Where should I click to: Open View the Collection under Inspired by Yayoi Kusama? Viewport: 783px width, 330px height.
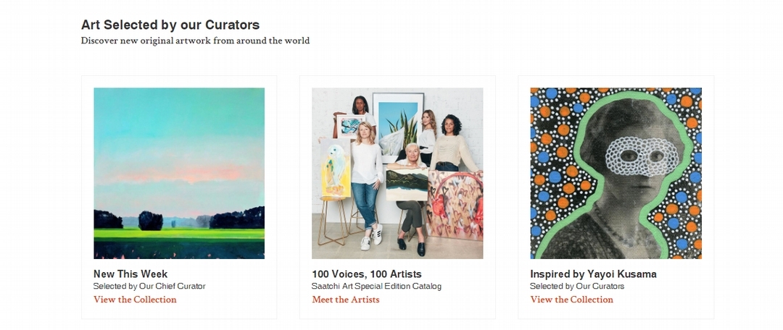(x=572, y=300)
